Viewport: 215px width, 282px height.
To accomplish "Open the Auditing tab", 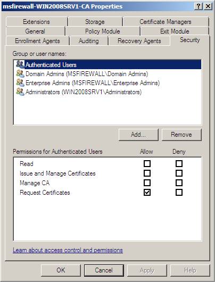I will (89, 41).
